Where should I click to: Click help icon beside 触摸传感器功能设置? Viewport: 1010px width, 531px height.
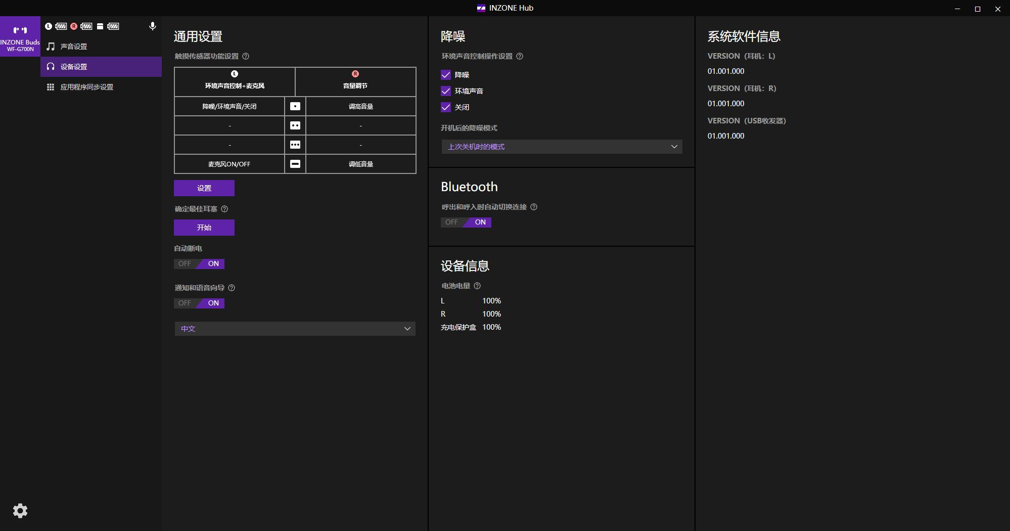click(x=246, y=56)
